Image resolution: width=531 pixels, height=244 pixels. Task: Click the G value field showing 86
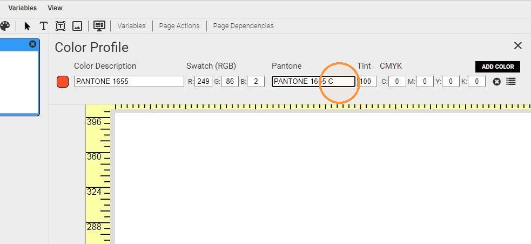[x=230, y=82]
